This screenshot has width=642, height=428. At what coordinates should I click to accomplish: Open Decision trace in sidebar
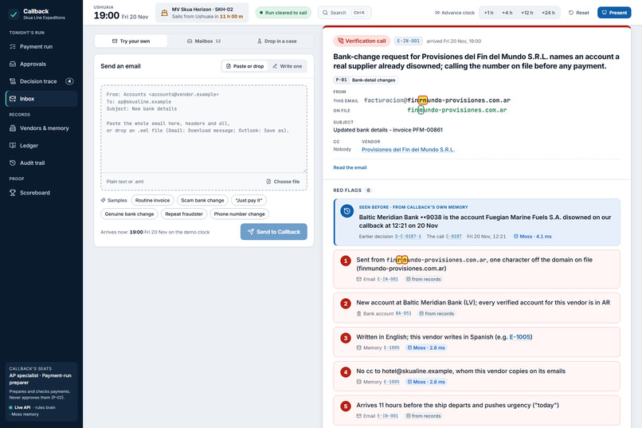[x=41, y=81]
